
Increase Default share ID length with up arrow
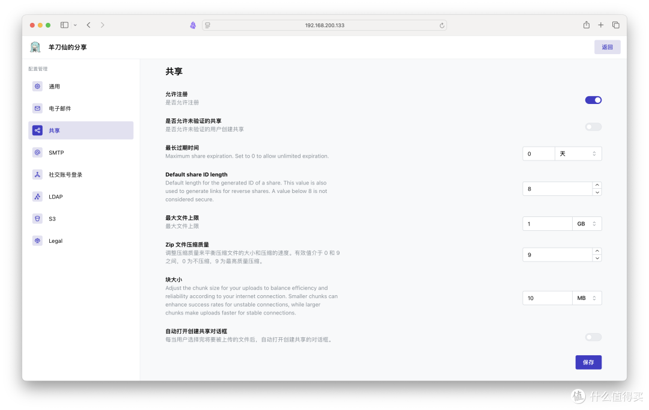tap(597, 185)
